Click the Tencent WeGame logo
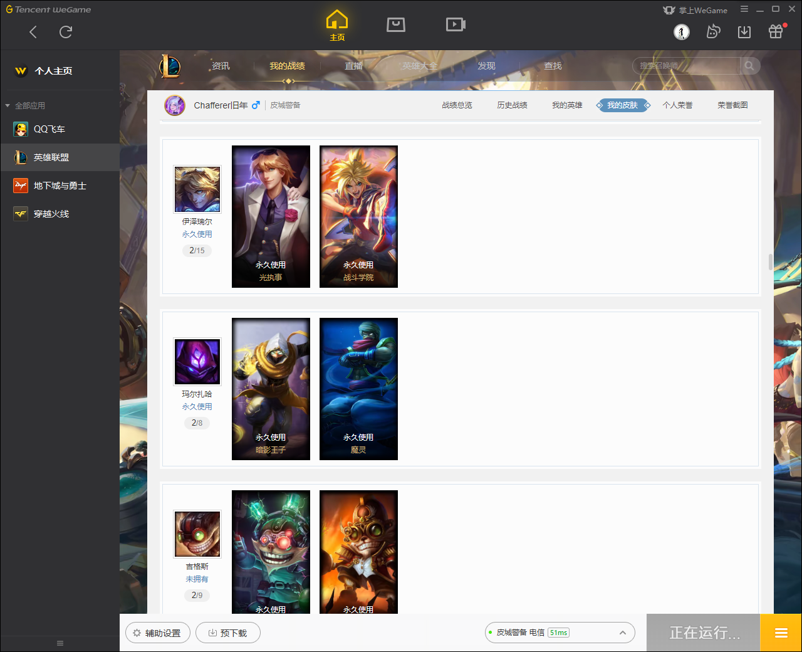The width and height of the screenshot is (802, 652). point(49,10)
